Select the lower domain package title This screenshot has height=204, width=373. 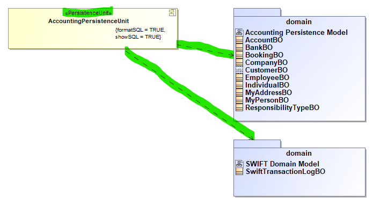click(299, 154)
